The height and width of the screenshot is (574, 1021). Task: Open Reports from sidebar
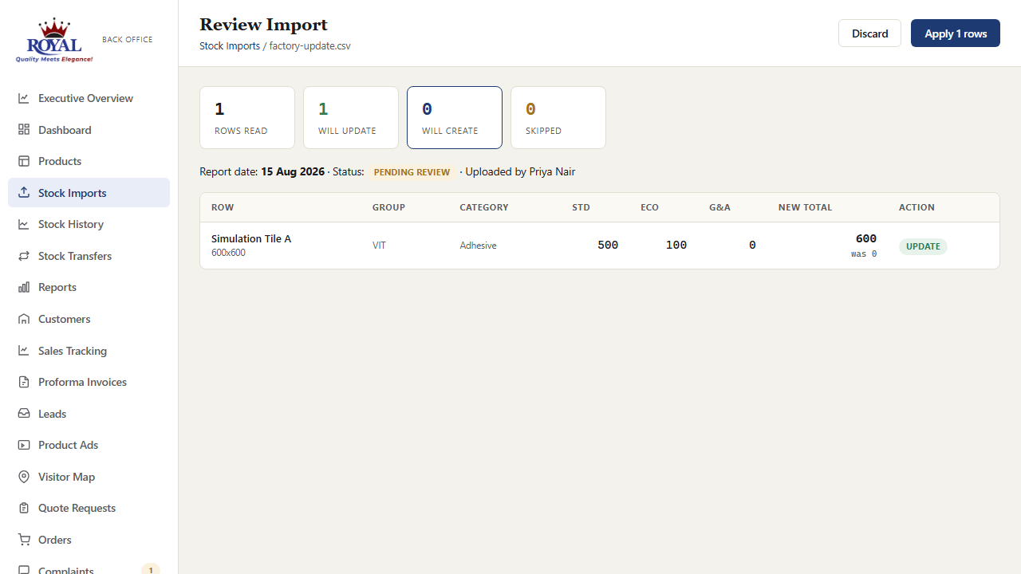click(x=89, y=287)
